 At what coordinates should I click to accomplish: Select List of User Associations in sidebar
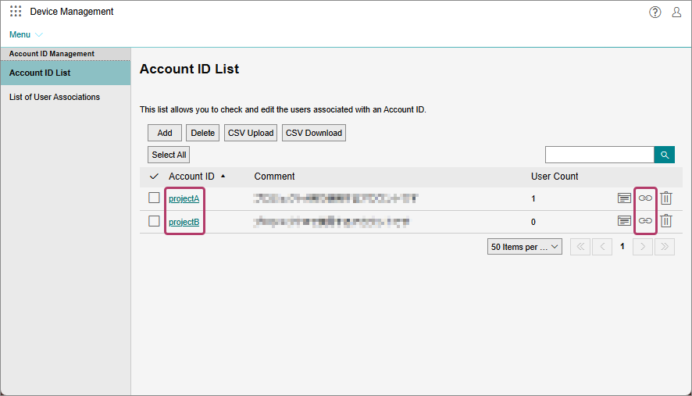tap(55, 97)
